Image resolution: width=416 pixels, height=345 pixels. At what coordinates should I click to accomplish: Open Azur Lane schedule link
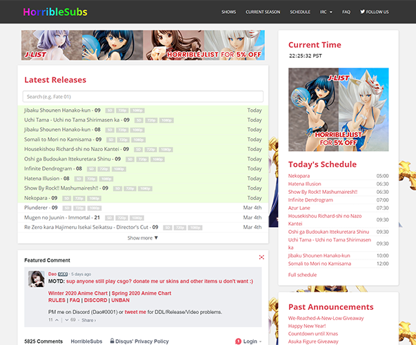[299, 208]
